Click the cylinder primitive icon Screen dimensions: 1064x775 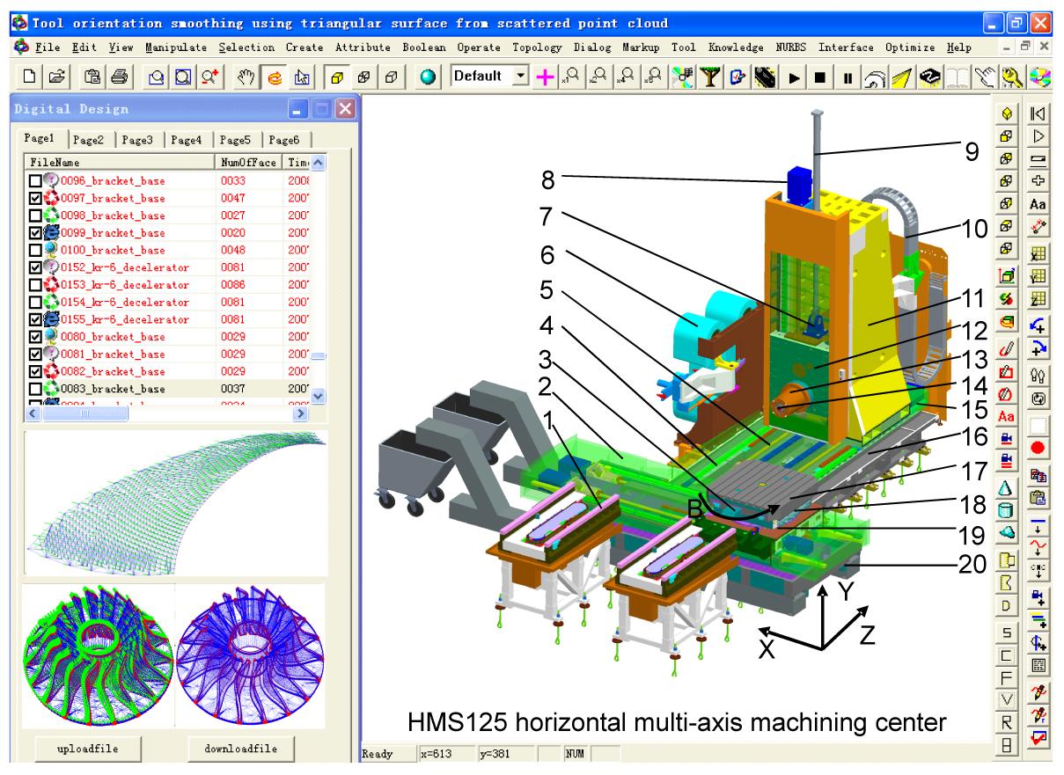[1010, 509]
